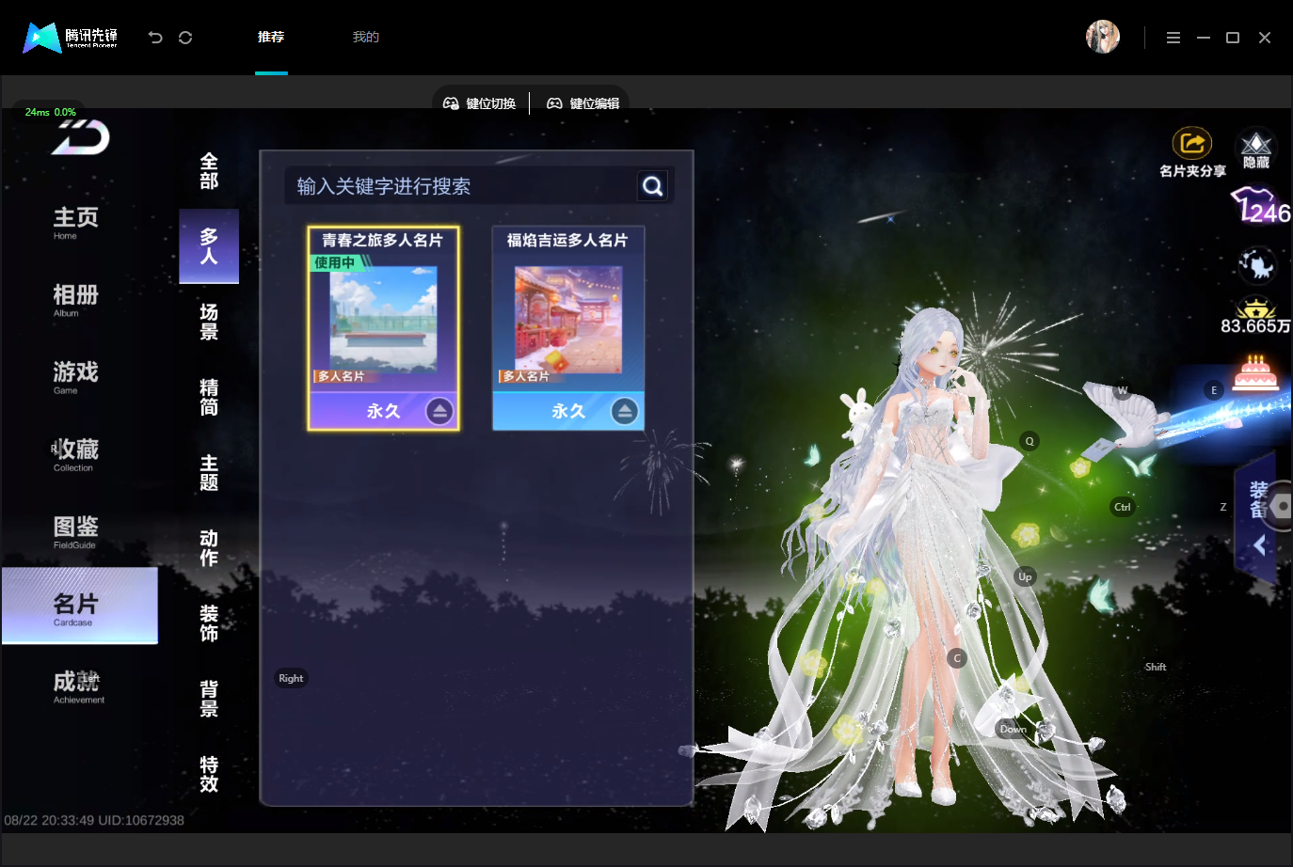
Task: Click the birthday cake icon
Action: 1255,372
